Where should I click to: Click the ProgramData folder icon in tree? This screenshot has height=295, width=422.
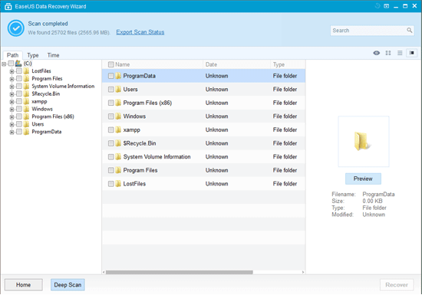[26, 132]
